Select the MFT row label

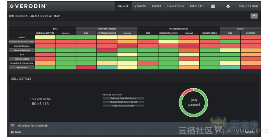[x=22, y=54]
